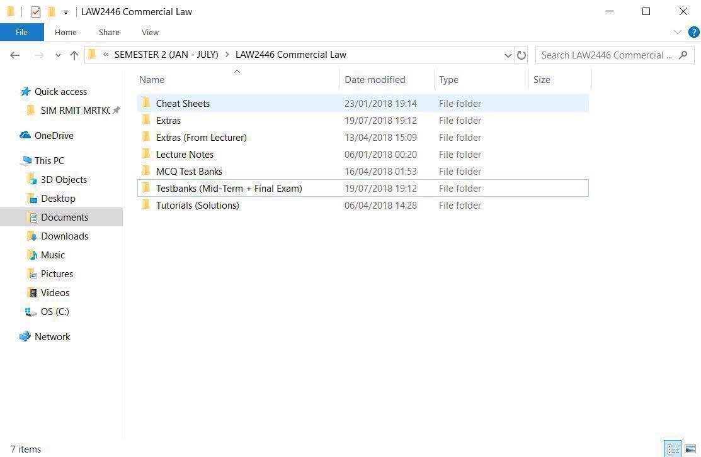The width and height of the screenshot is (701, 457).
Task: Click inside the search box
Action: click(605, 55)
